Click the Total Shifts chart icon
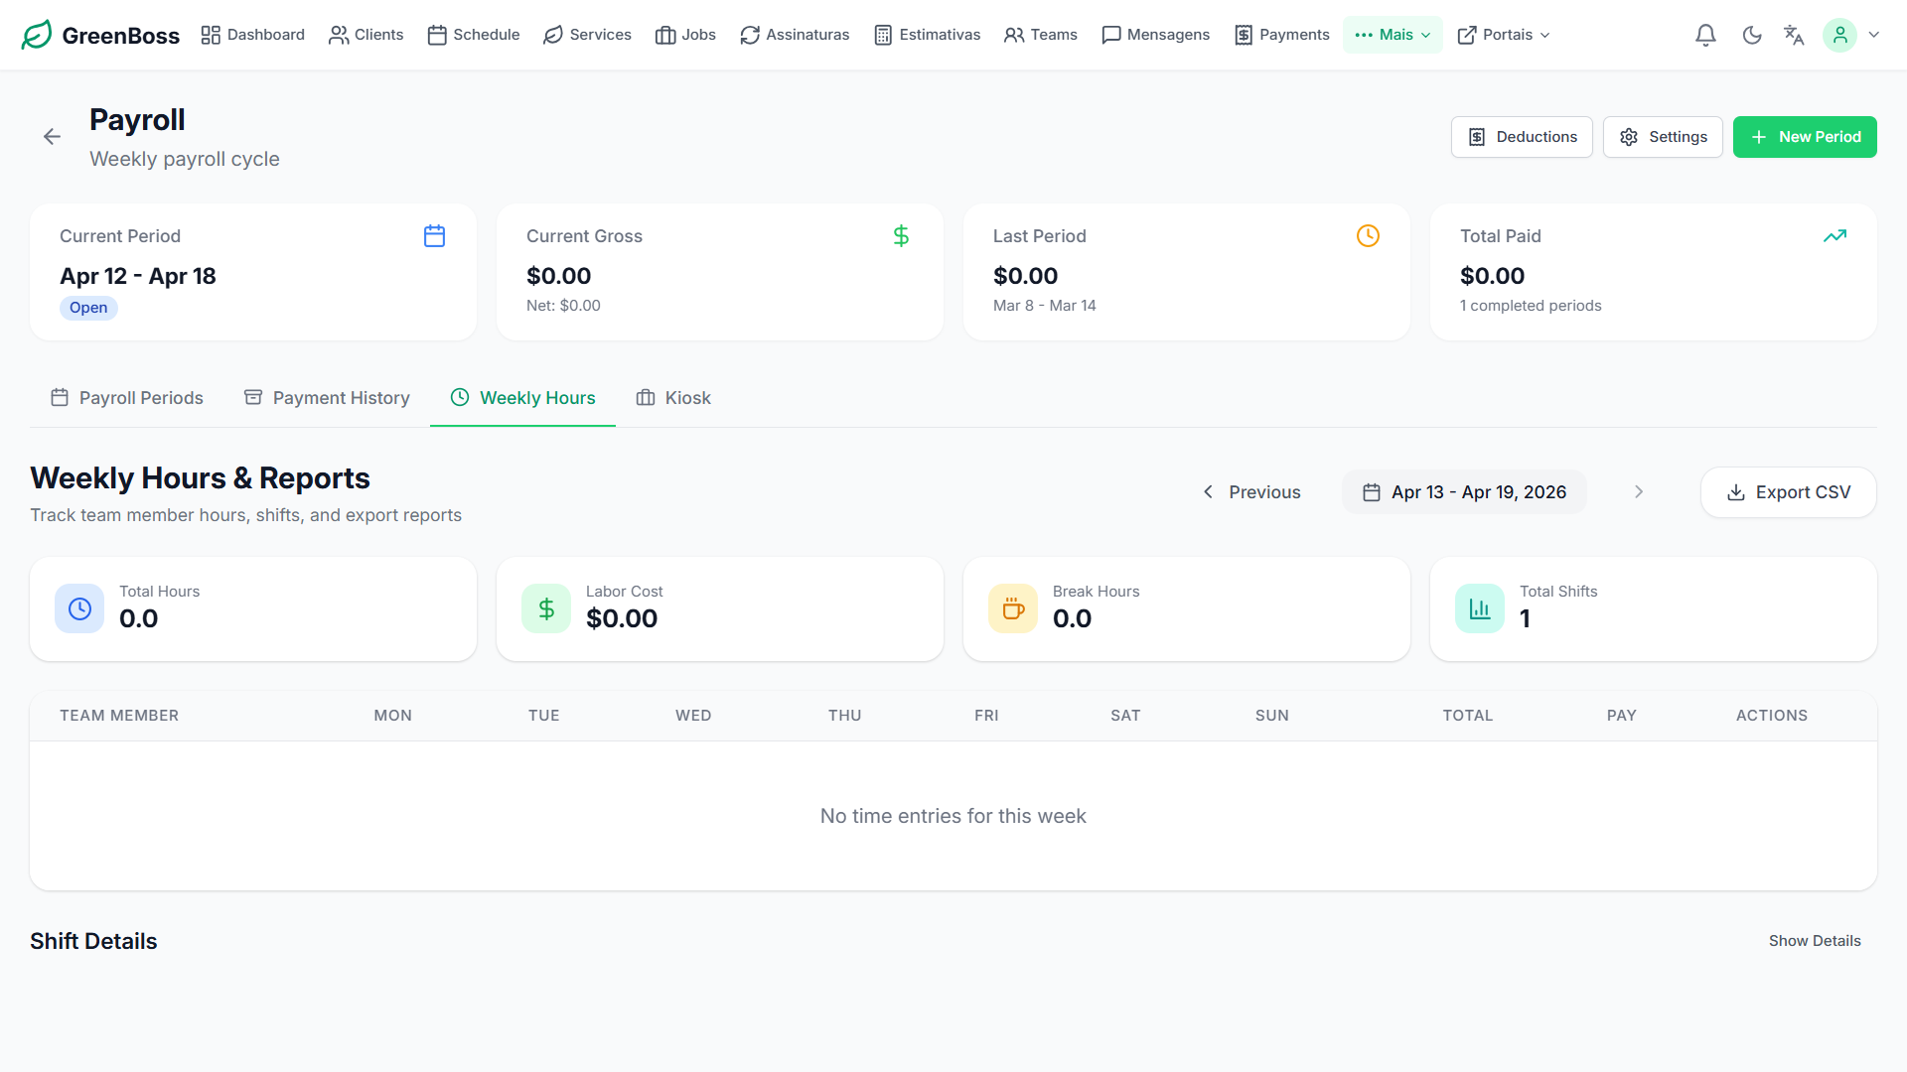 click(x=1480, y=608)
